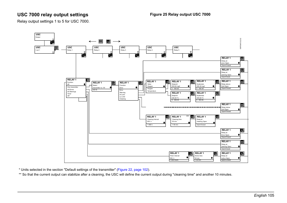Click enter icon on Relay at active box
The height and width of the screenshot is (203, 287).
pyautogui.click(x=242, y=154)
